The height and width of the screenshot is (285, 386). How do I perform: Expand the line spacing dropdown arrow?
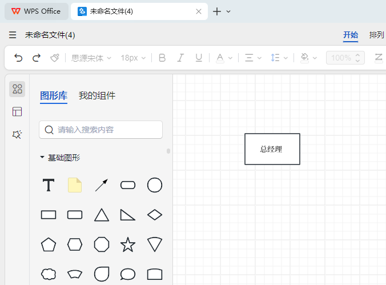(x=286, y=58)
